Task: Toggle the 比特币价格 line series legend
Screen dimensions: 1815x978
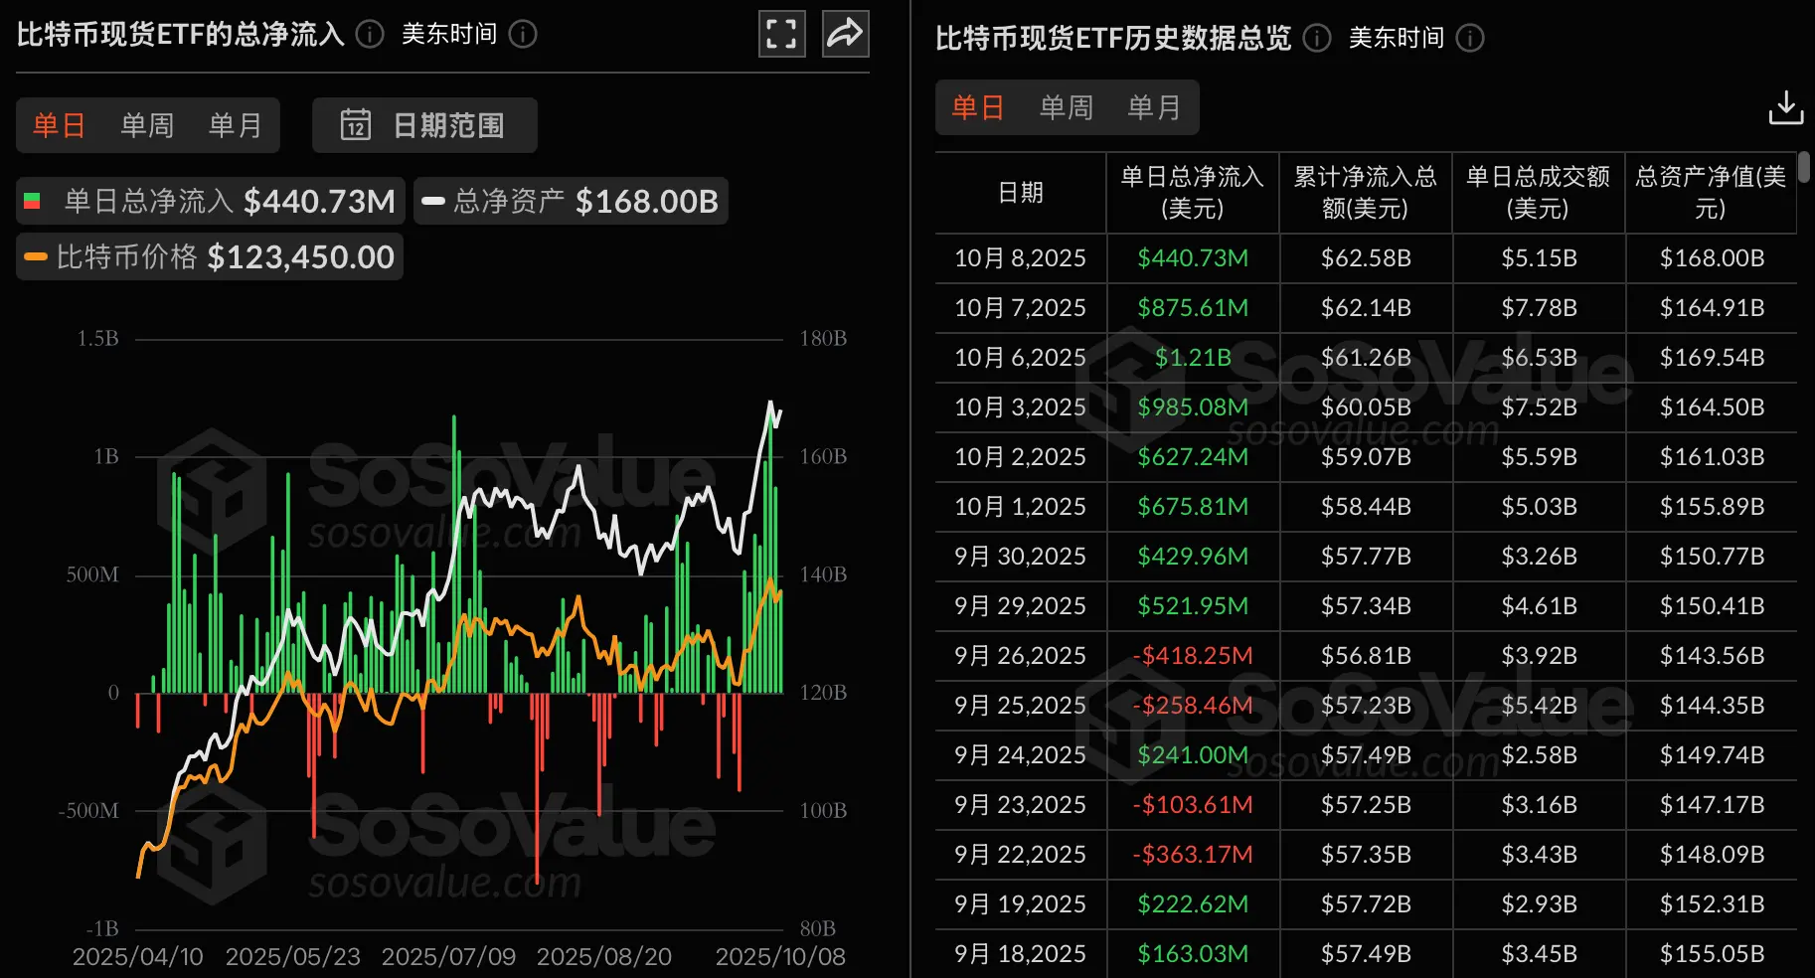Action: (210, 257)
